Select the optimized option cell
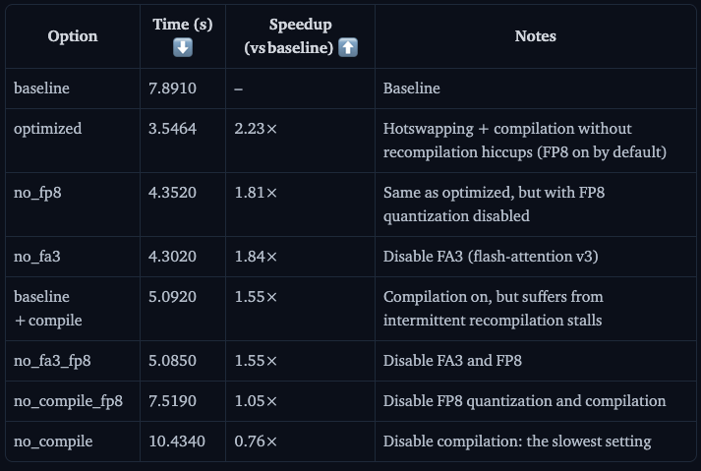The image size is (701, 471). pyautogui.click(x=48, y=129)
